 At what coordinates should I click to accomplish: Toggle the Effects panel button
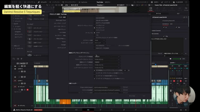pos(42,2)
